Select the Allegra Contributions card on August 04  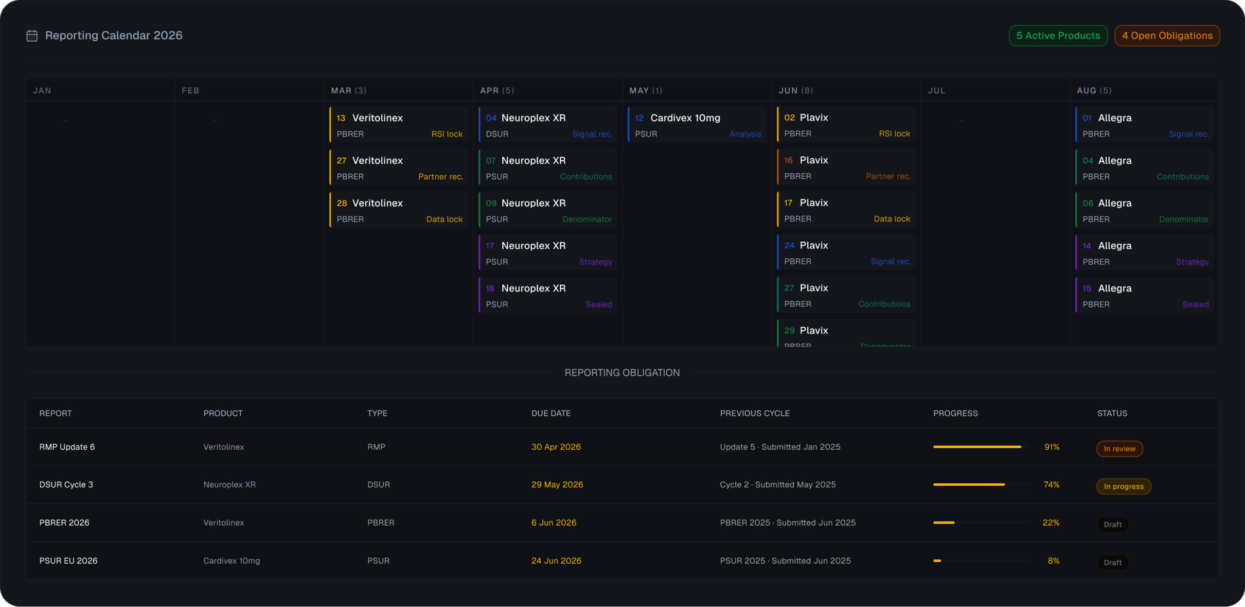pyautogui.click(x=1145, y=168)
